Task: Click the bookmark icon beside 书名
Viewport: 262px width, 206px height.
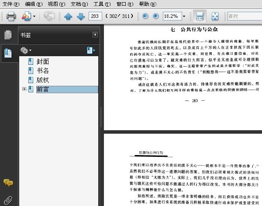Action: pos(31,71)
